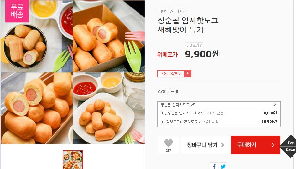This screenshot has height=169, width=296.
Task: Jump to page Top
Action: click(x=291, y=142)
